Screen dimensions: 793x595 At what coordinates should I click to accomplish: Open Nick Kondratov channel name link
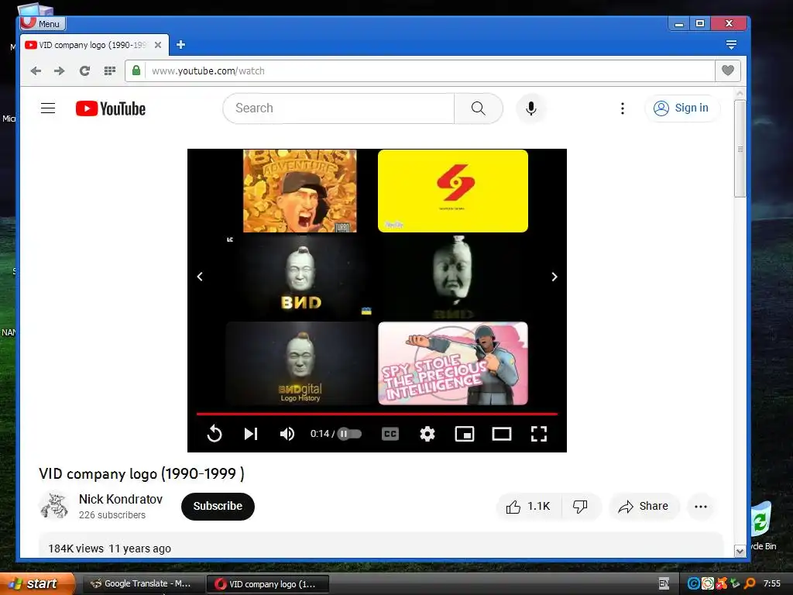tap(120, 500)
